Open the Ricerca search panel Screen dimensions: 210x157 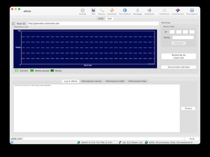(x=102, y=11)
